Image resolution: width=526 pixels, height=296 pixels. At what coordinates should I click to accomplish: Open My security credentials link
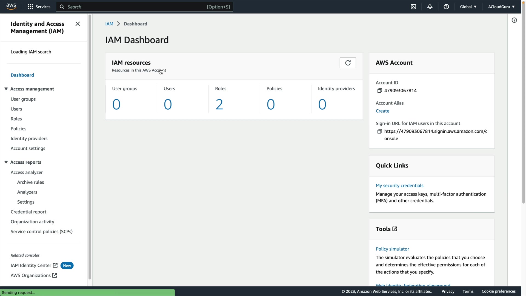pyautogui.click(x=399, y=186)
